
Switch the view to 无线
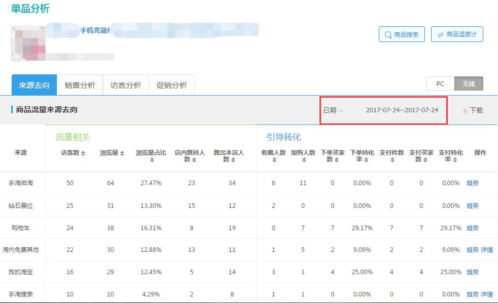pyautogui.click(x=469, y=84)
